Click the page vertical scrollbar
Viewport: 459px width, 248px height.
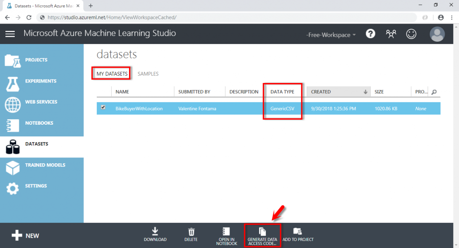456,135
